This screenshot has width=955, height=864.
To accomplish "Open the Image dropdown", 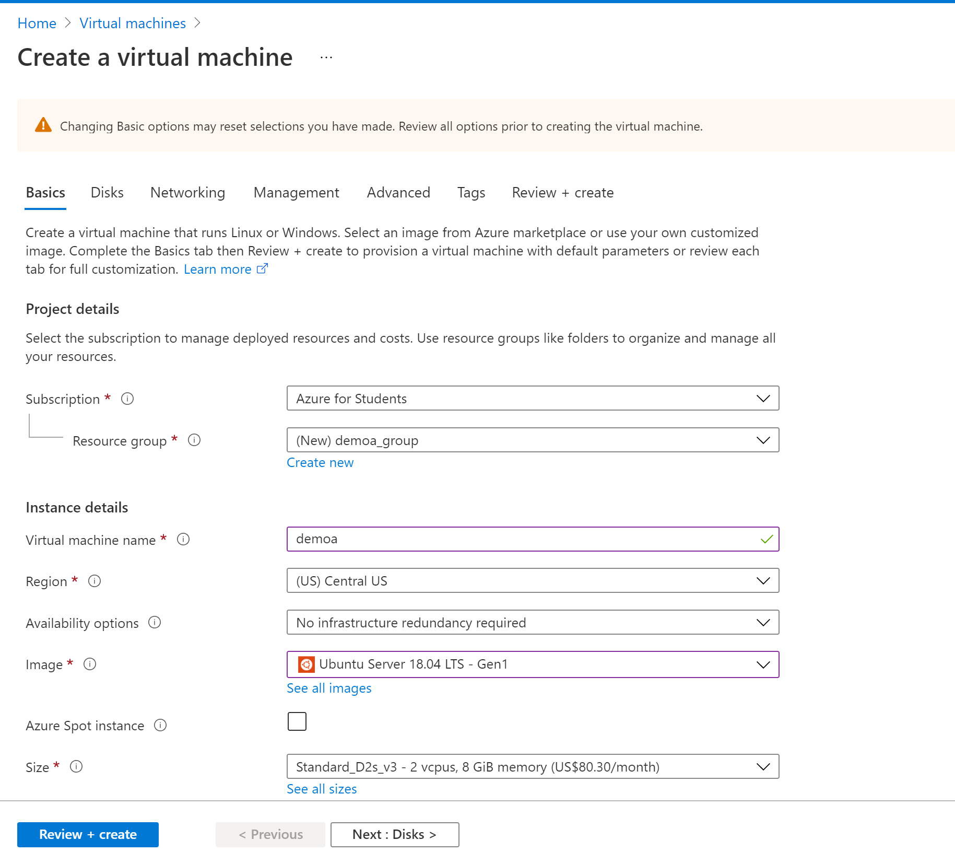I will (533, 664).
